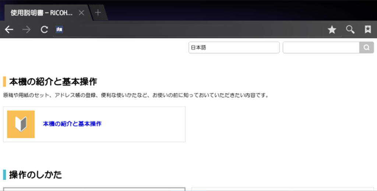Click the forward navigation arrow
This screenshot has height=191, width=377.
(27, 30)
